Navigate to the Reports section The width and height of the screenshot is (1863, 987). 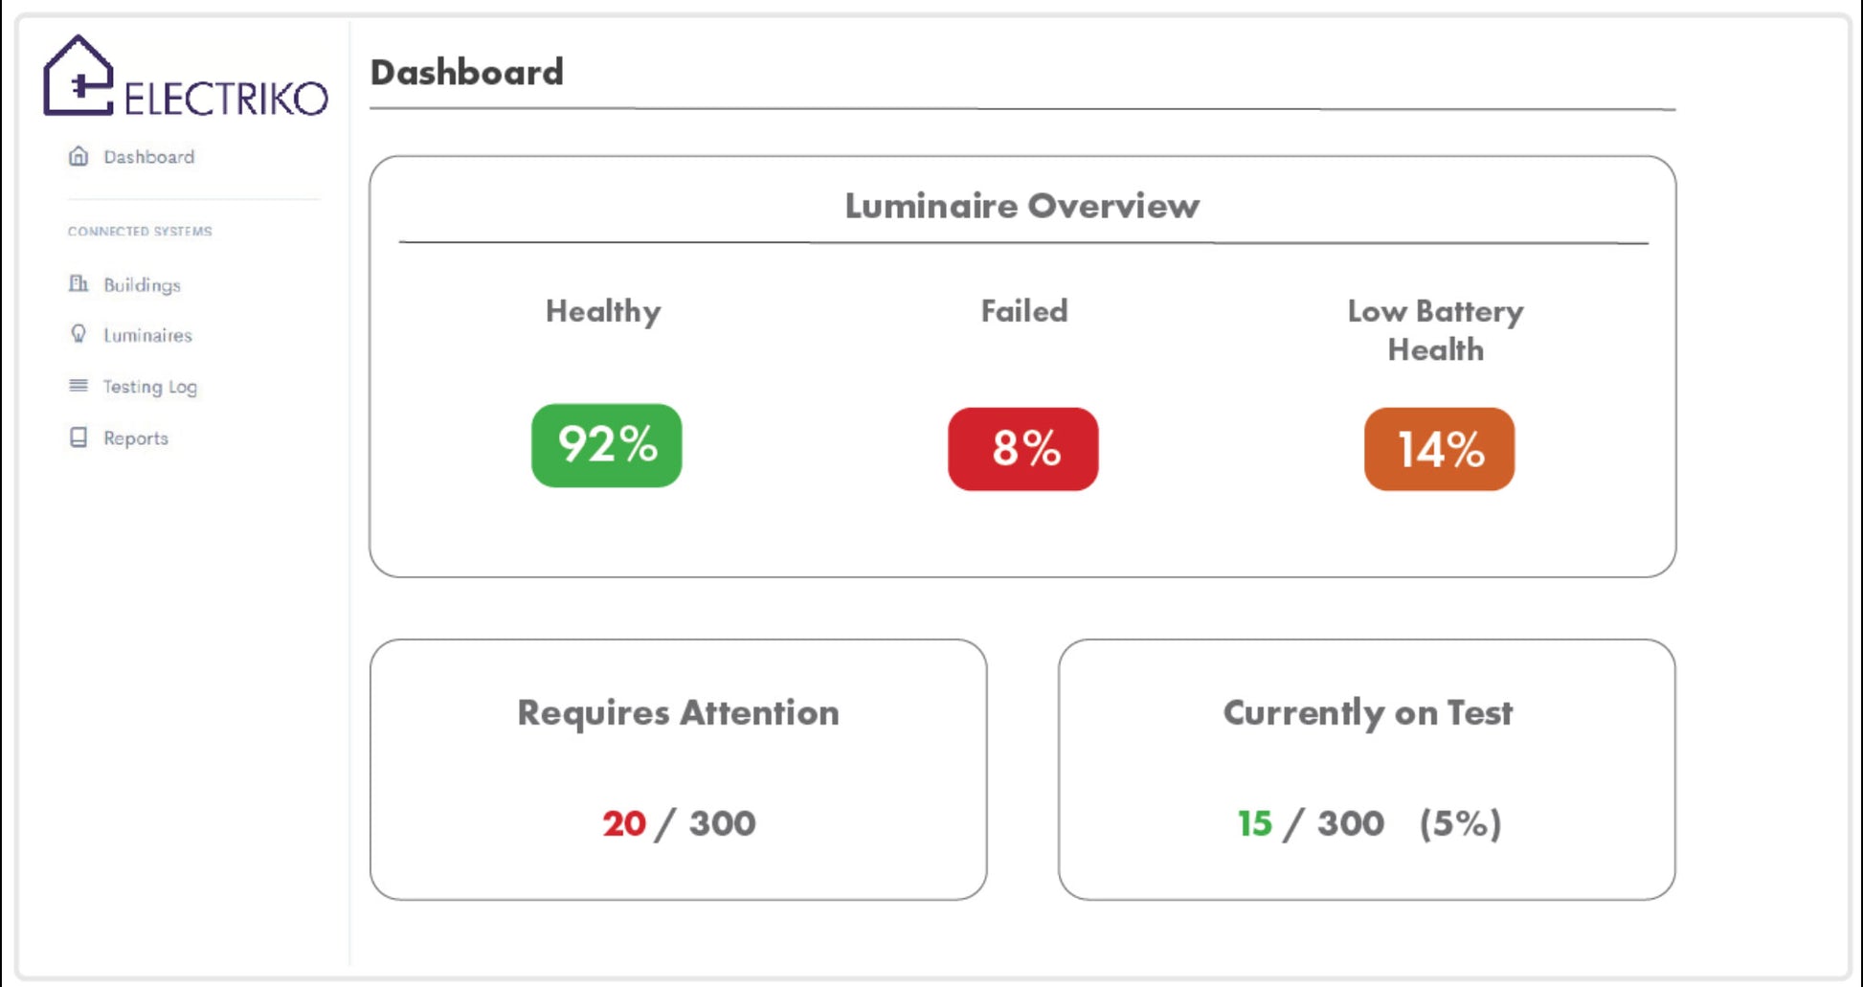coord(136,438)
